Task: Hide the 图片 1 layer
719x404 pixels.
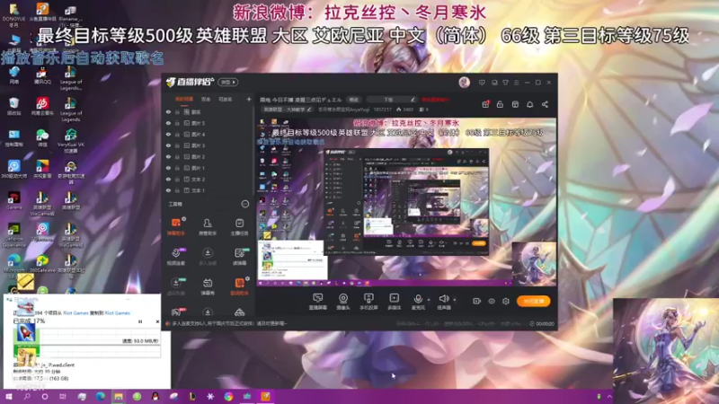Action: point(168,168)
